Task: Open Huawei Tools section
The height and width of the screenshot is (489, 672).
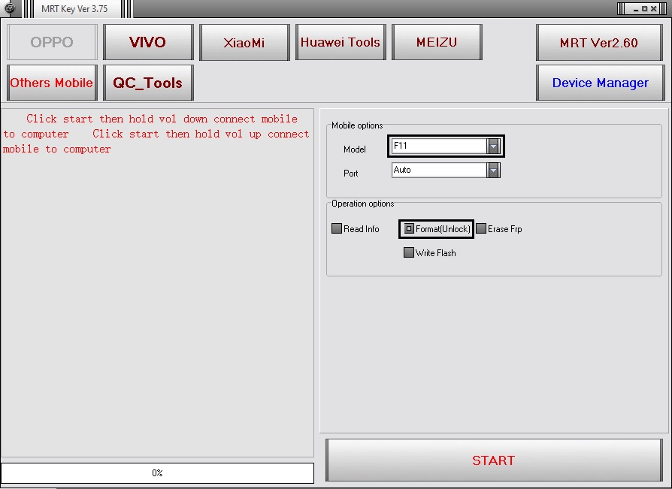Action: click(x=341, y=42)
